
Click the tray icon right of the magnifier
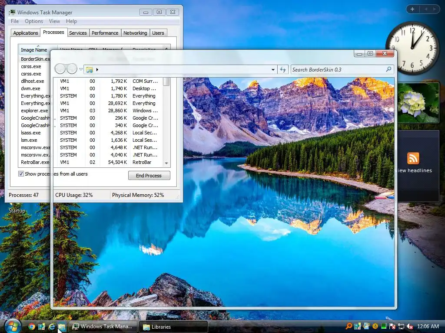click(x=357, y=326)
